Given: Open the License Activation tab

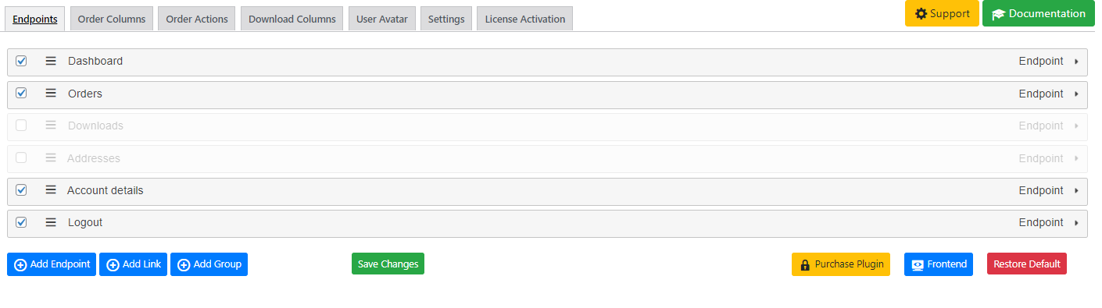Looking at the screenshot, I should (525, 19).
